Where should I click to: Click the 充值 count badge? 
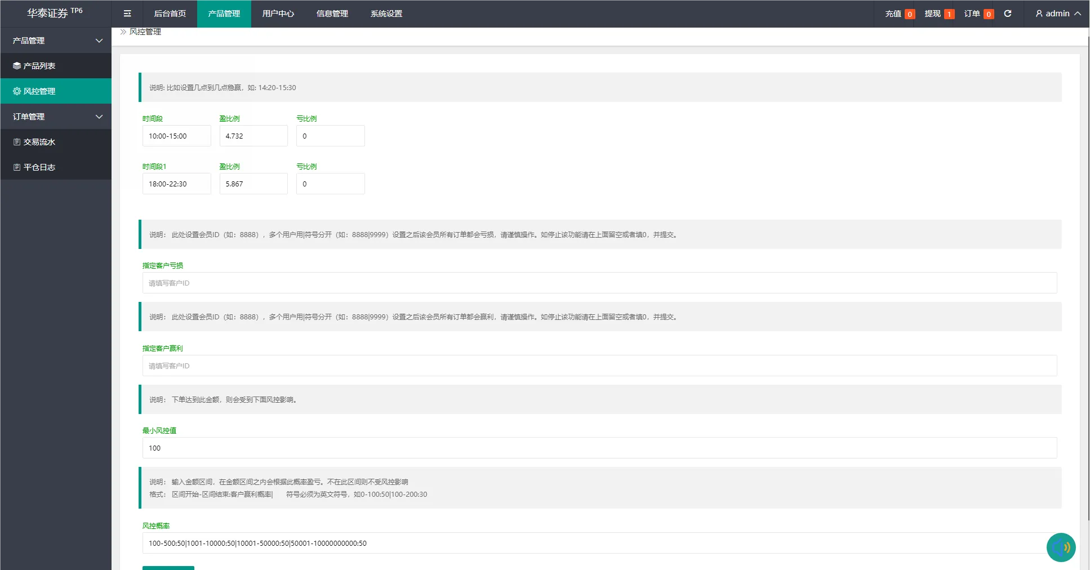910,14
